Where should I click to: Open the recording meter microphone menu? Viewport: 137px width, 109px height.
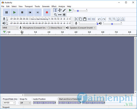[x=4, y=19]
